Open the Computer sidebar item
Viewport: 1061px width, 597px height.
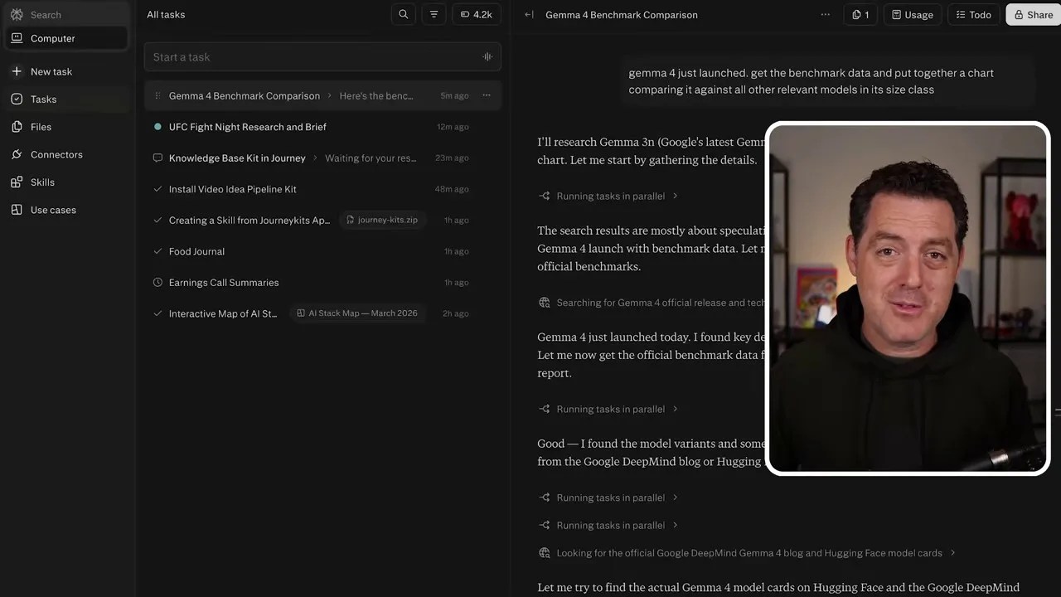[x=66, y=38]
